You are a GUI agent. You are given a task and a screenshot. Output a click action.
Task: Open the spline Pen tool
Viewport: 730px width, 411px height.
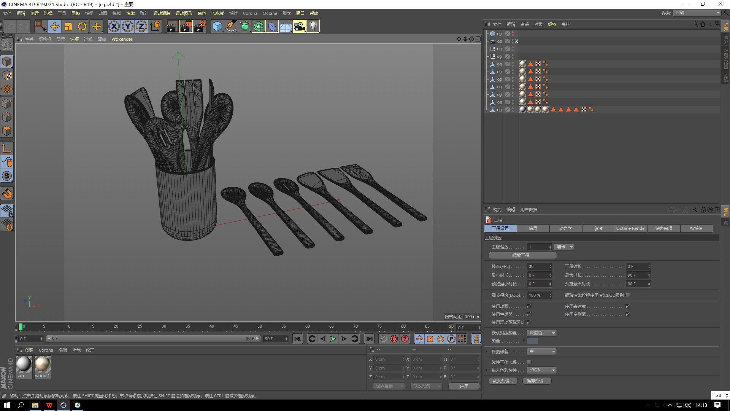[231, 27]
